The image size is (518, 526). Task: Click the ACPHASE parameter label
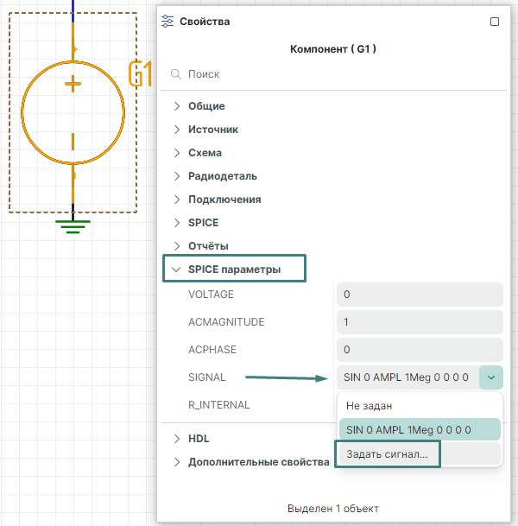(x=212, y=350)
